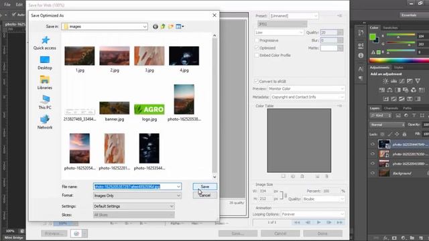This screenshot has width=429, height=241.
Task: Click Done in Save for Web window
Action: click(322, 234)
